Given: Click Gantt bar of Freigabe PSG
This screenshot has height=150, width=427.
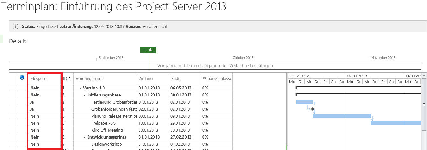Looking at the screenshot, I should click(x=396, y=123).
